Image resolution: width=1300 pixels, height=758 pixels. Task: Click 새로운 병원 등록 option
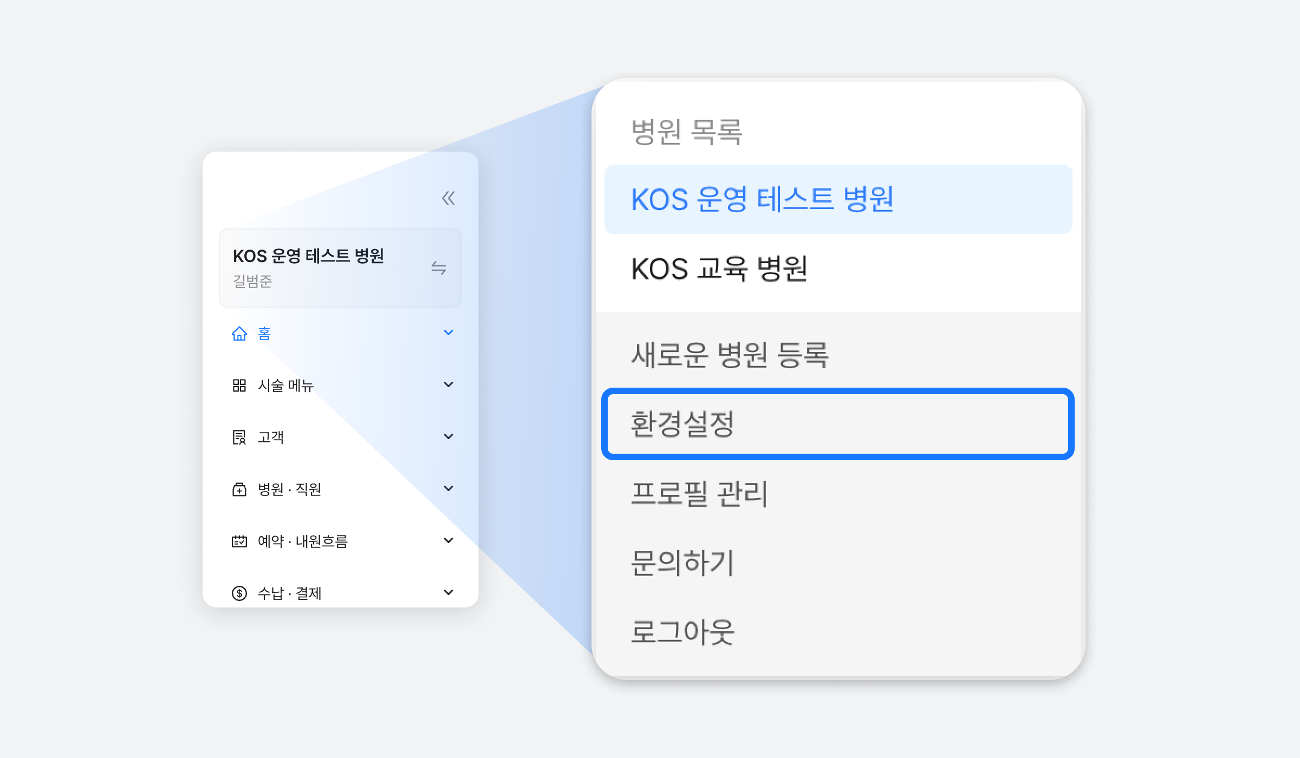pos(838,355)
